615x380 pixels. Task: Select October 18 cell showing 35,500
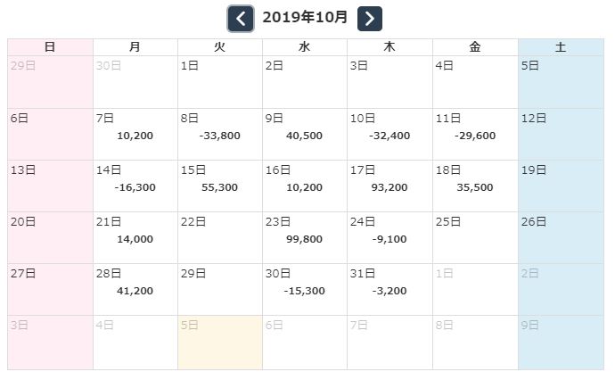(475, 186)
